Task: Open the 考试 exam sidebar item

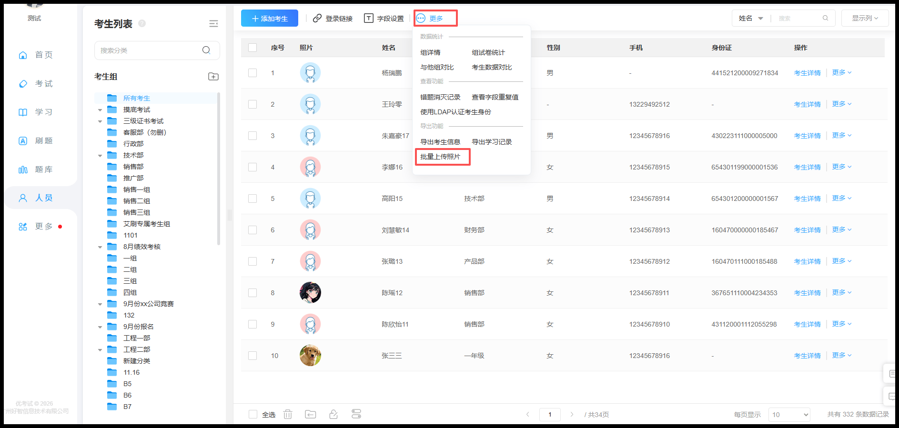Action: point(36,84)
